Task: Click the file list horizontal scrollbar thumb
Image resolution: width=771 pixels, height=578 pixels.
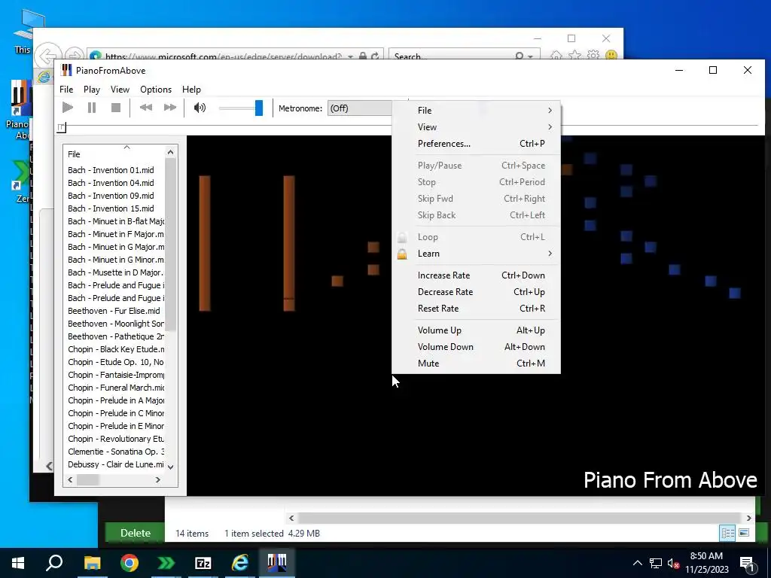Action: coord(88,479)
